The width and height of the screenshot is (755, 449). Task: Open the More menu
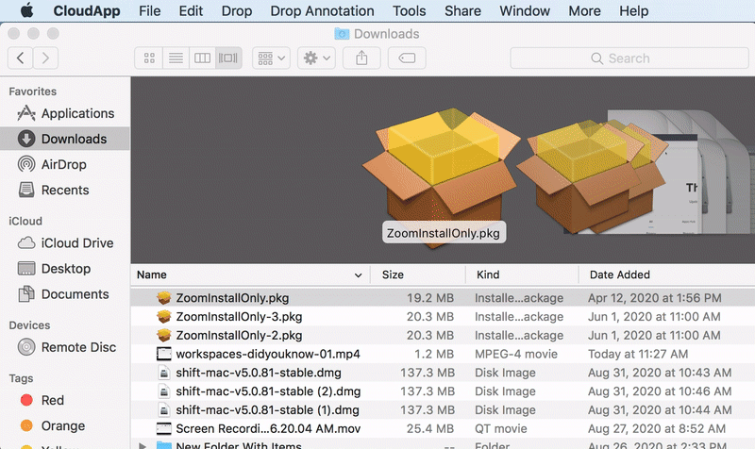coord(584,10)
